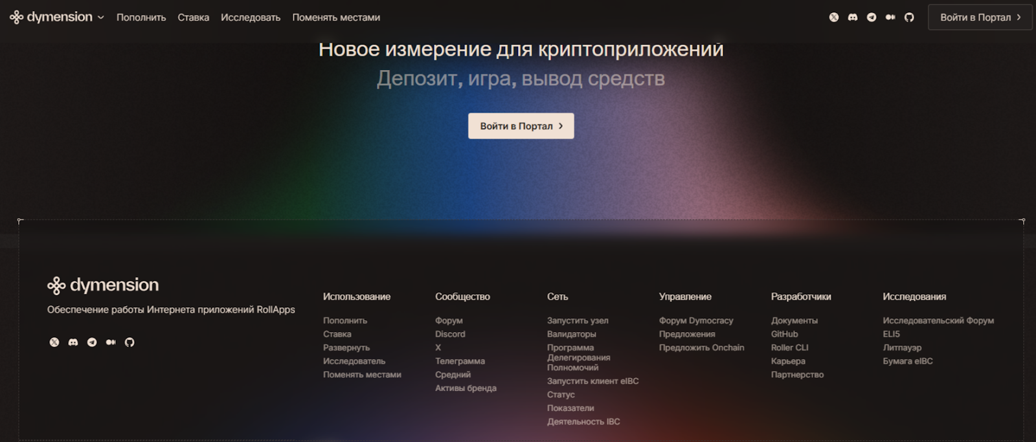The width and height of the screenshot is (1036, 442).
Task: Open Форум link under Сообщество
Action: pyautogui.click(x=449, y=320)
